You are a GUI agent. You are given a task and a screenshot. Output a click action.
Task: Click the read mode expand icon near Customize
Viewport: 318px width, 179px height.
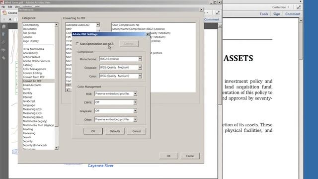[x=299, y=7]
